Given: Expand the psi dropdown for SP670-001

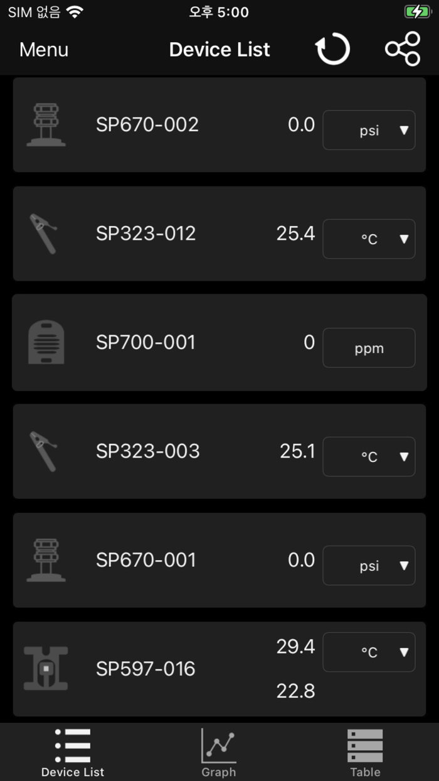Looking at the screenshot, I should 369,565.
